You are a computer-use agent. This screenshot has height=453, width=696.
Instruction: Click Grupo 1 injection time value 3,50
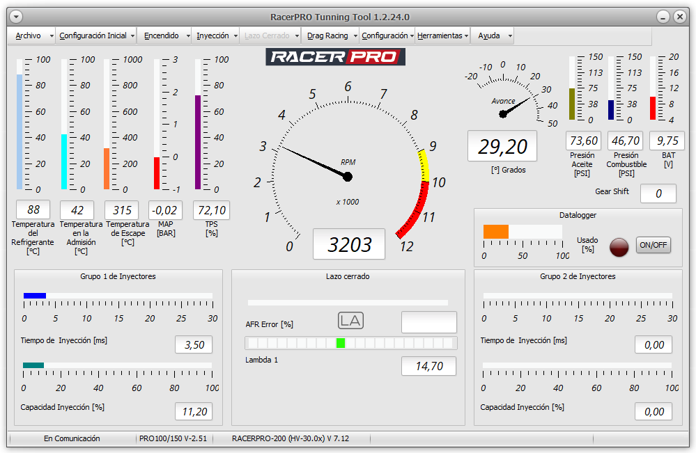(x=194, y=345)
